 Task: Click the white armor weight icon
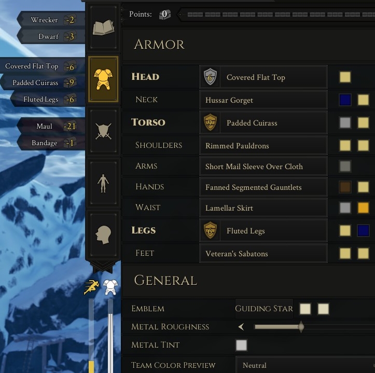110,287
